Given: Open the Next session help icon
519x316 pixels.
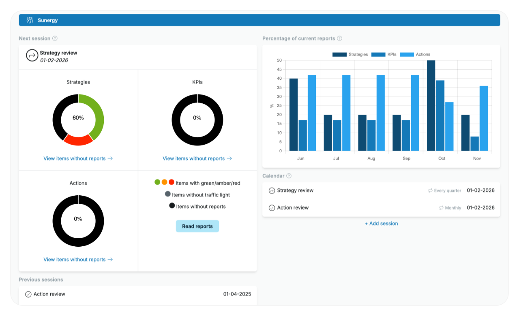Looking at the screenshot, I should pyautogui.click(x=56, y=38).
